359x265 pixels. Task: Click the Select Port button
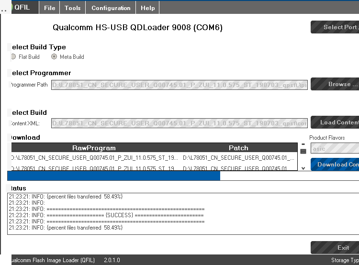click(x=335, y=27)
